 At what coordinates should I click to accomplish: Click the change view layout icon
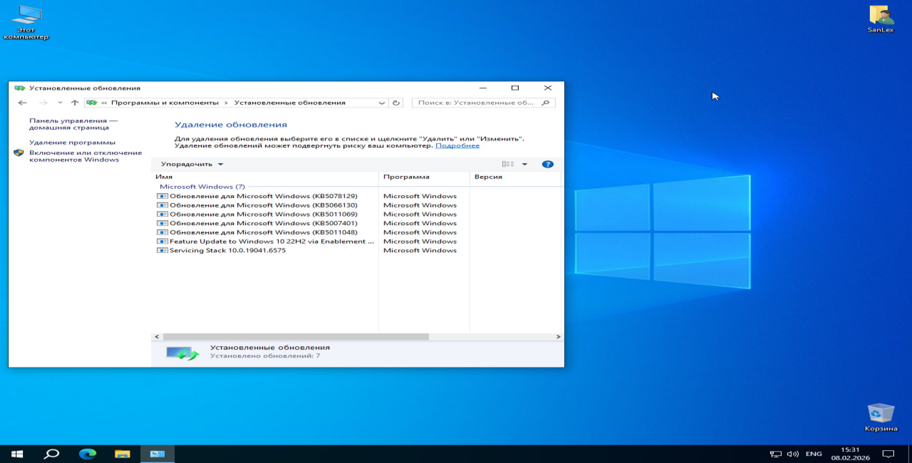pyautogui.click(x=508, y=164)
